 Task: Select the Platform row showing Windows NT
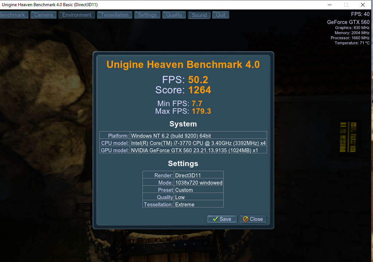coord(183,136)
